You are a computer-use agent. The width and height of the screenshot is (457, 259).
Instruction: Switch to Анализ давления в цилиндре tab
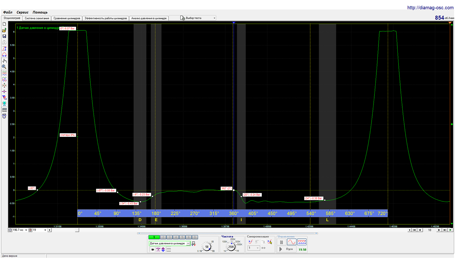[149, 18]
